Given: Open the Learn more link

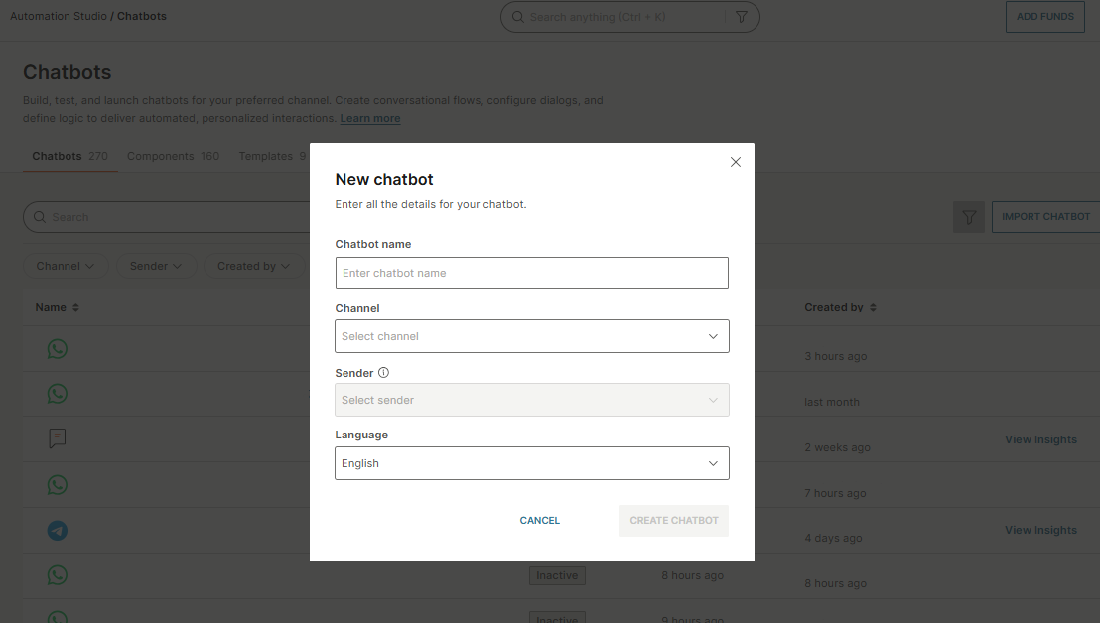Looking at the screenshot, I should tap(369, 118).
